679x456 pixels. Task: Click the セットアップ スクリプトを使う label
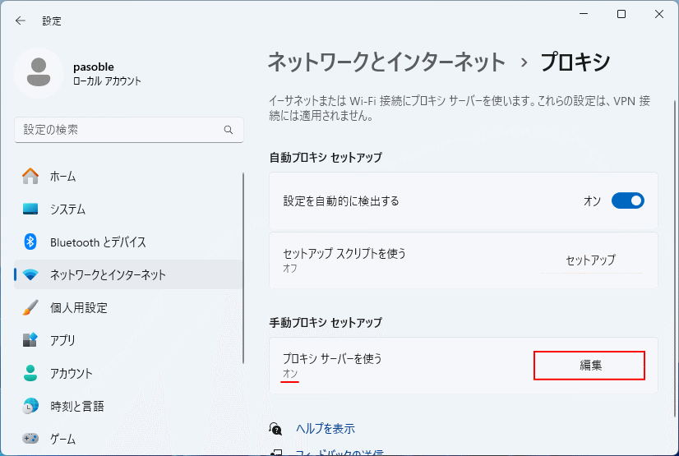pyautogui.click(x=344, y=254)
